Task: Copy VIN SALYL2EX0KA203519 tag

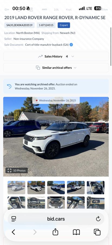Action: [19, 25]
